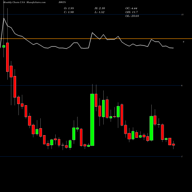Image resolution: width=192 pixels, height=192 pixels.
Task: Select the high value 'H: 2.10'
Action: tap(100, 8)
